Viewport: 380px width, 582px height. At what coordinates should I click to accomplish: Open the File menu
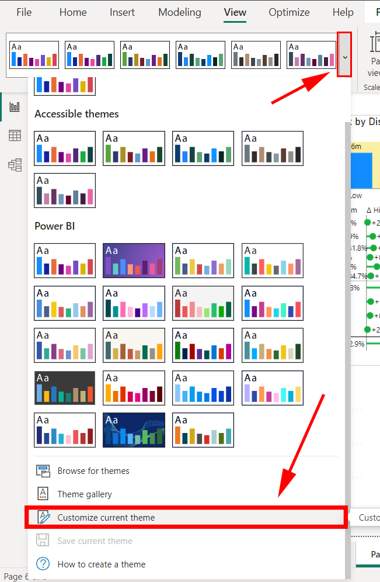[x=24, y=12]
